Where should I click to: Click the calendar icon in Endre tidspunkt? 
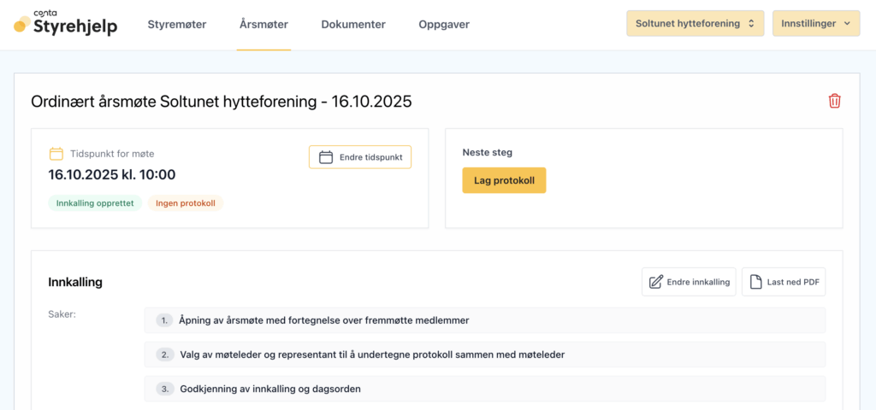click(325, 157)
